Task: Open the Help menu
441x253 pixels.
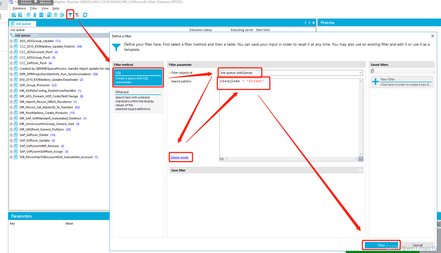Action: tap(56, 8)
